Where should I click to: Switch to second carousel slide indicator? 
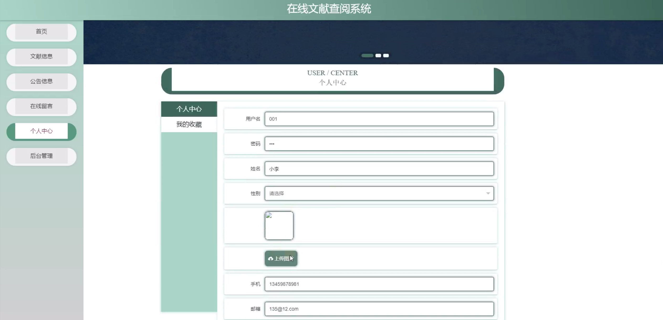pos(378,55)
